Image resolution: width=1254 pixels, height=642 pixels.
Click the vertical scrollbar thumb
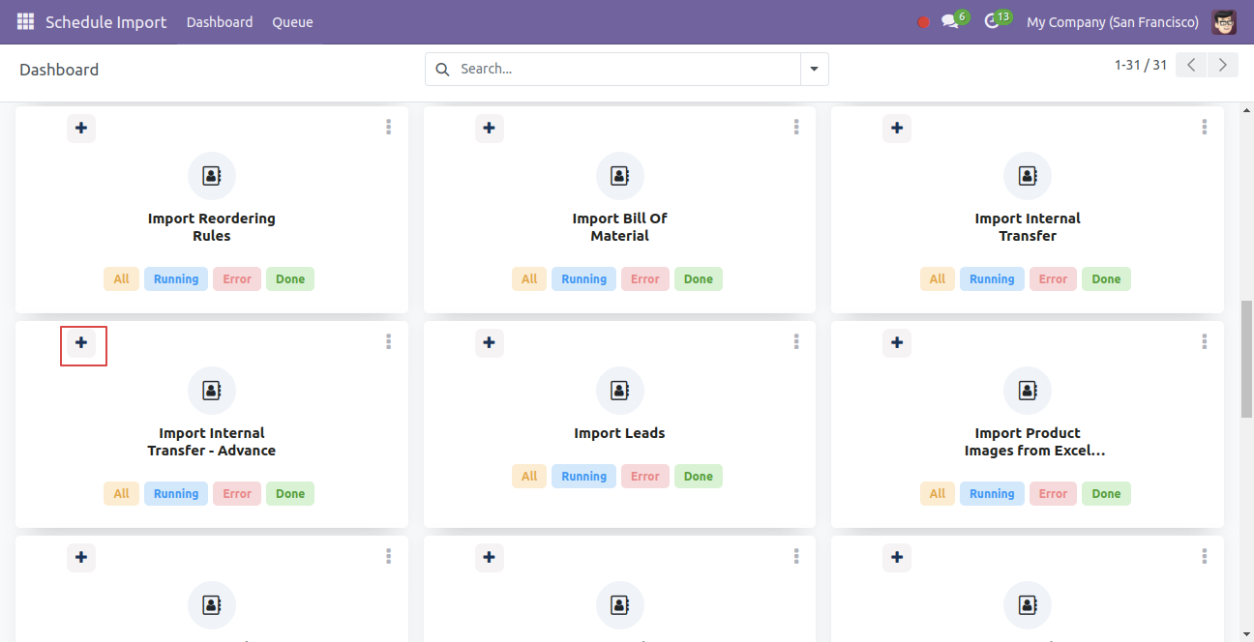[x=1246, y=358]
